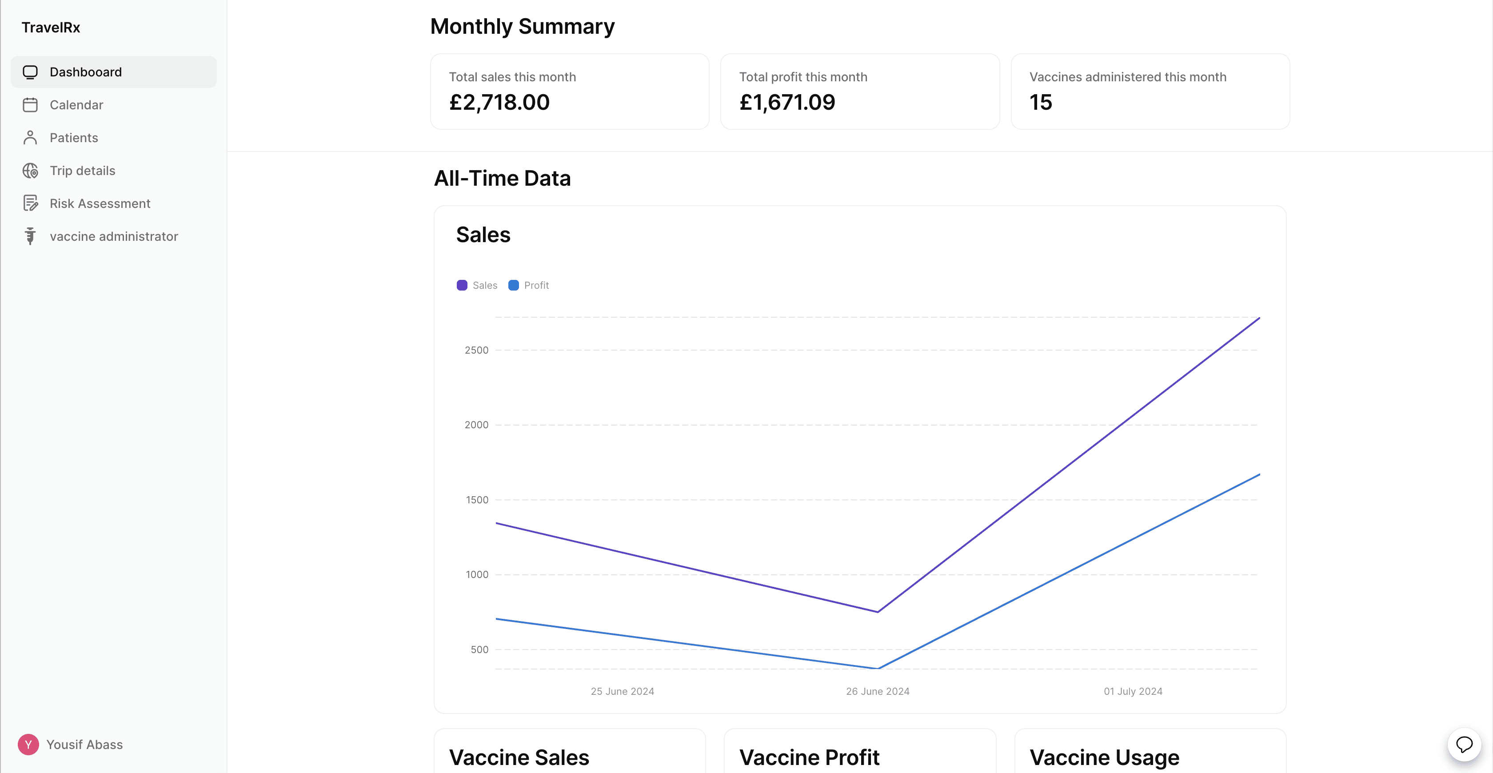The width and height of the screenshot is (1493, 773).
Task: Click the Yousif Abass user name
Action: coord(84,745)
